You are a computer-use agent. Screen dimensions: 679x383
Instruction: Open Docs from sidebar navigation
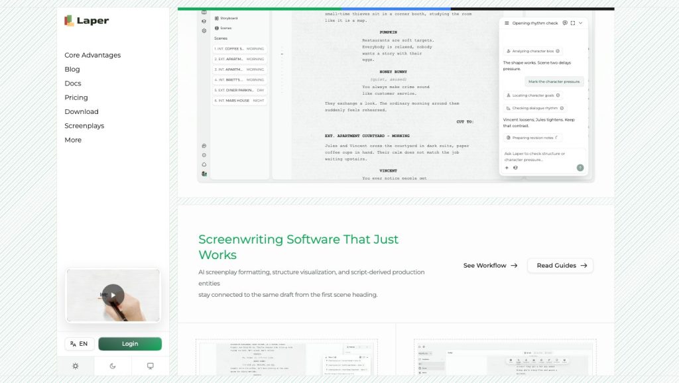point(73,83)
